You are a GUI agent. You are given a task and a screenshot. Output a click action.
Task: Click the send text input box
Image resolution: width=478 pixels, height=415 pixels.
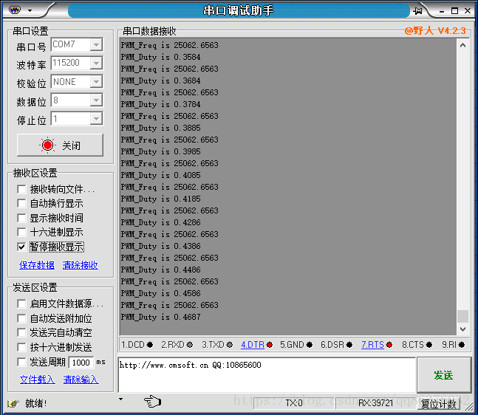click(267, 375)
